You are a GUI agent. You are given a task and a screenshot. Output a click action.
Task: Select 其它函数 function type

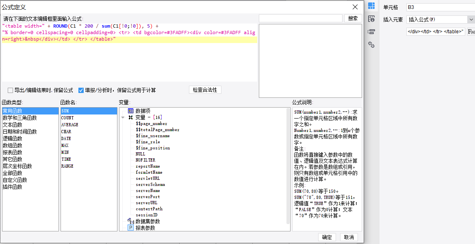pos(30,159)
